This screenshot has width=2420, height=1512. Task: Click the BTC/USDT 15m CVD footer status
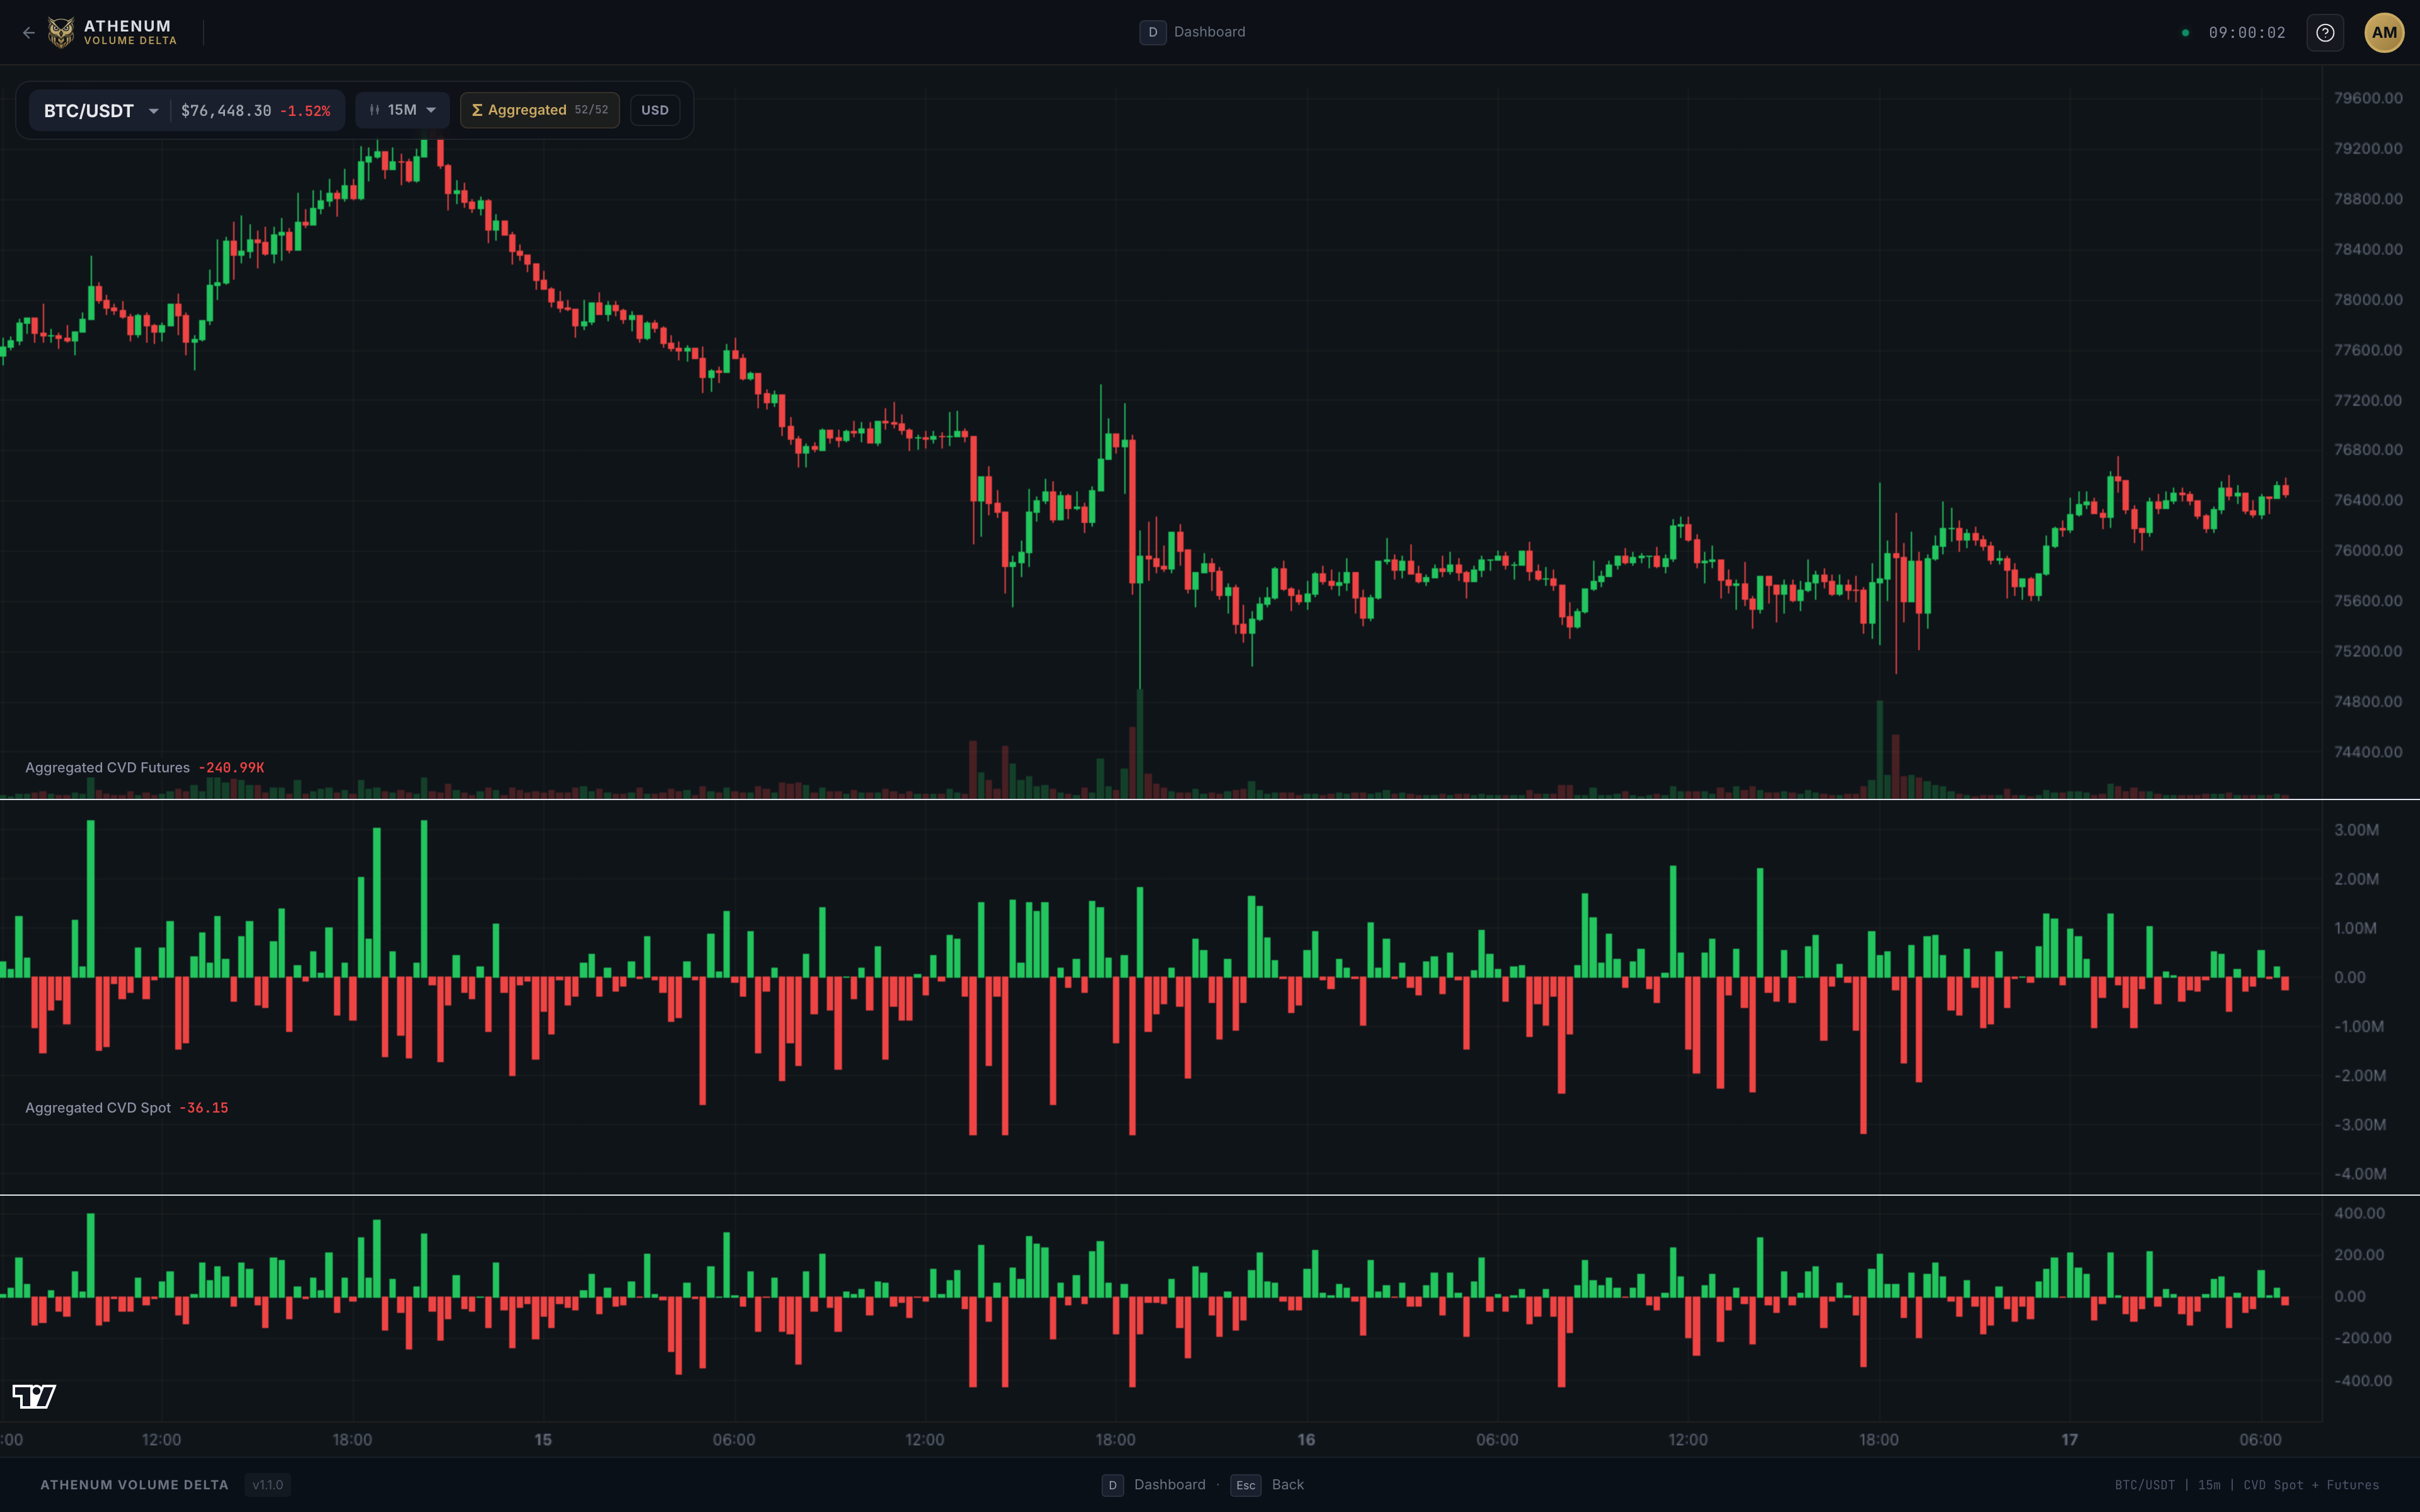click(2247, 1485)
